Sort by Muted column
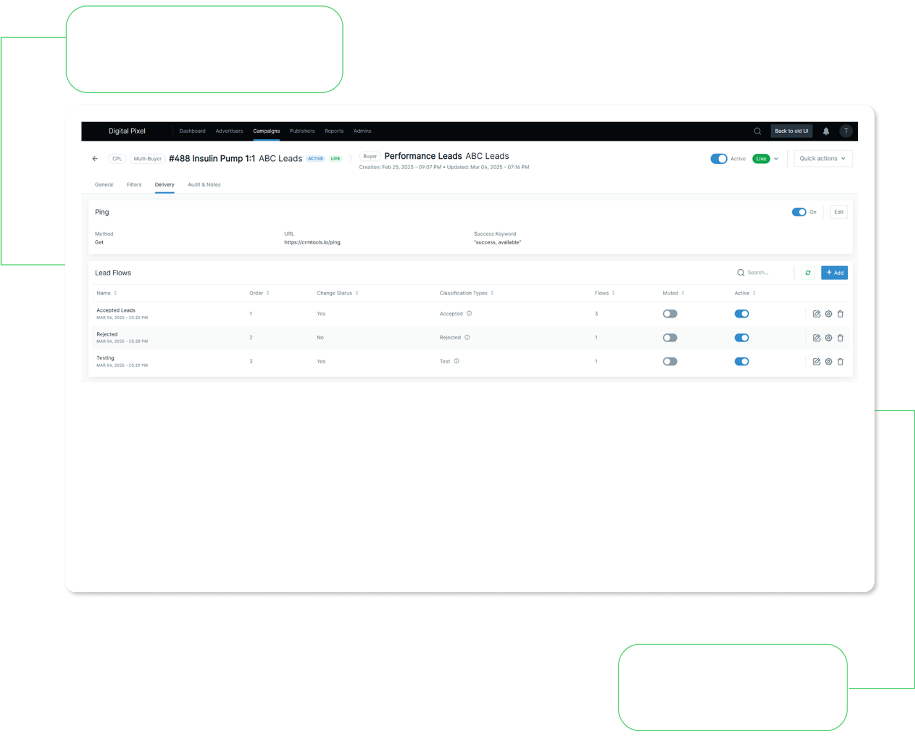The width and height of the screenshot is (915, 740). tap(674, 293)
